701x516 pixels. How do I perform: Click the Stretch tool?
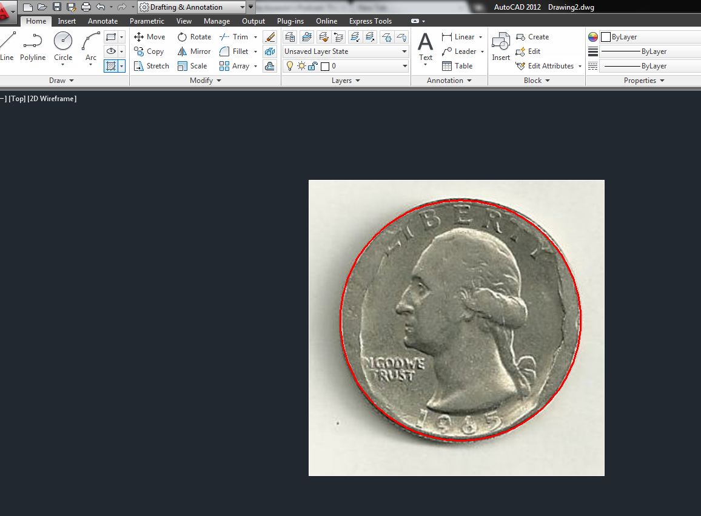[x=151, y=66]
